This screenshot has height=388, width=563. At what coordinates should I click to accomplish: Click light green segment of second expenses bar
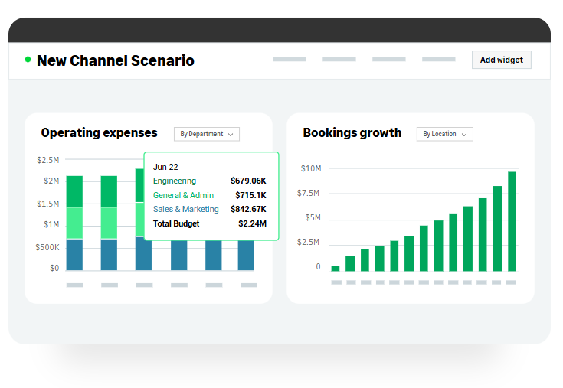pyautogui.click(x=109, y=223)
